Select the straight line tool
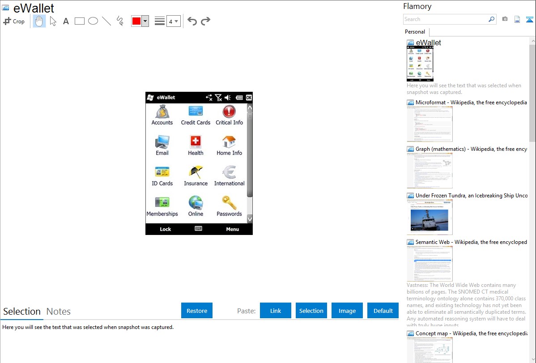This screenshot has width=536, height=363. tap(106, 21)
